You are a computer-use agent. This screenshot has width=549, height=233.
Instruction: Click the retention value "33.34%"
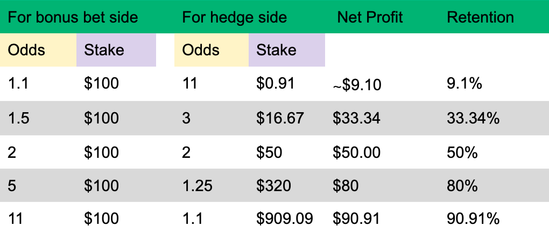[x=473, y=118]
